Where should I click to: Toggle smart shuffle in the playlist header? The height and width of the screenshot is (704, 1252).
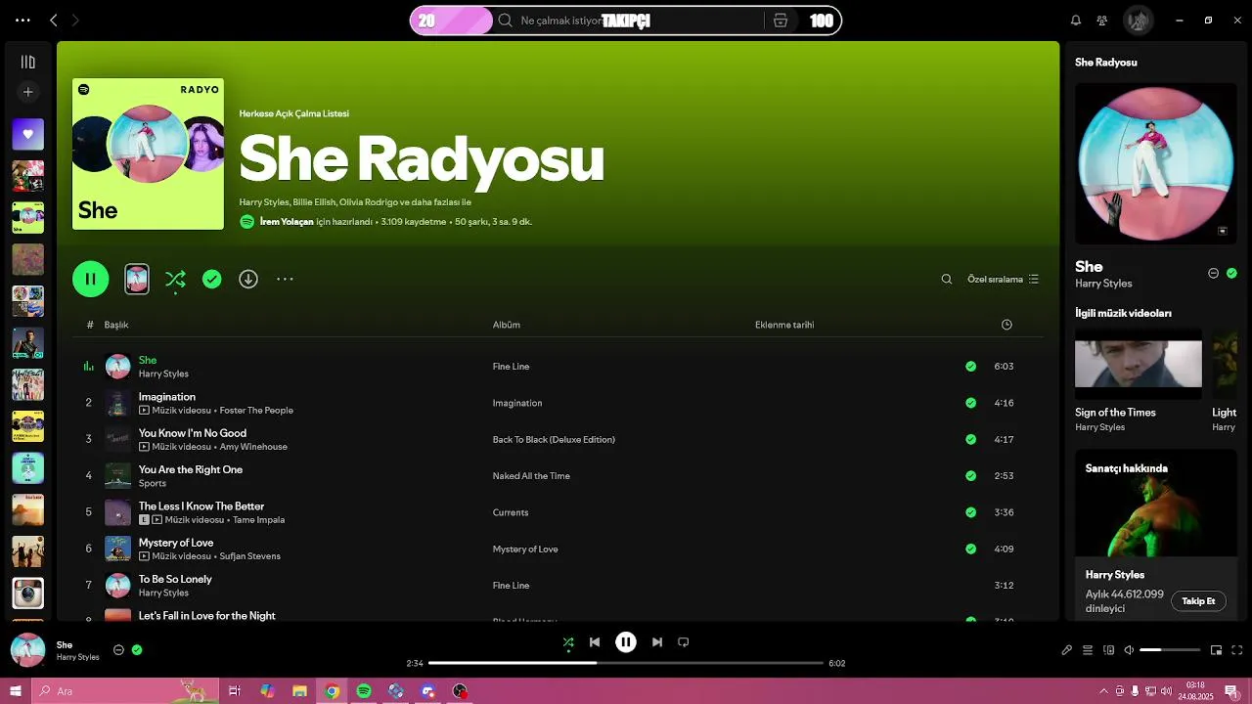pyautogui.click(x=175, y=280)
